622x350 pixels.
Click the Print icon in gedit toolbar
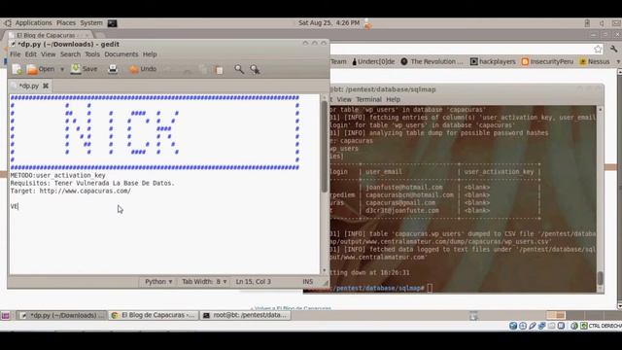coord(113,69)
